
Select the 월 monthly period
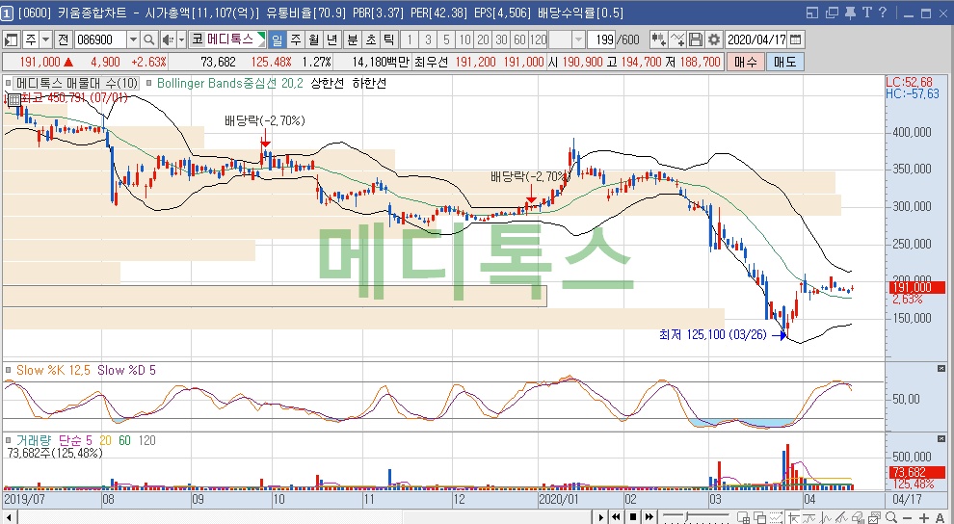314,40
